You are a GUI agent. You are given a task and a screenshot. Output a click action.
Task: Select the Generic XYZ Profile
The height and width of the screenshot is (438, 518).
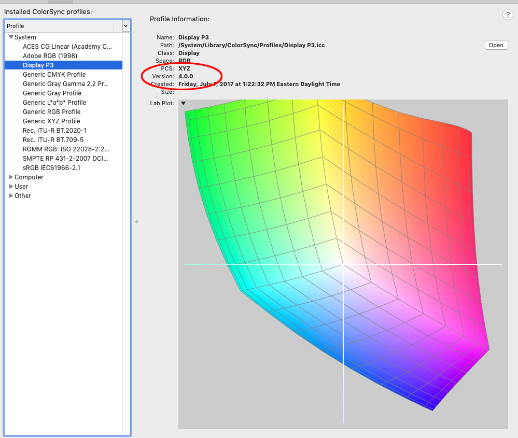(x=51, y=121)
